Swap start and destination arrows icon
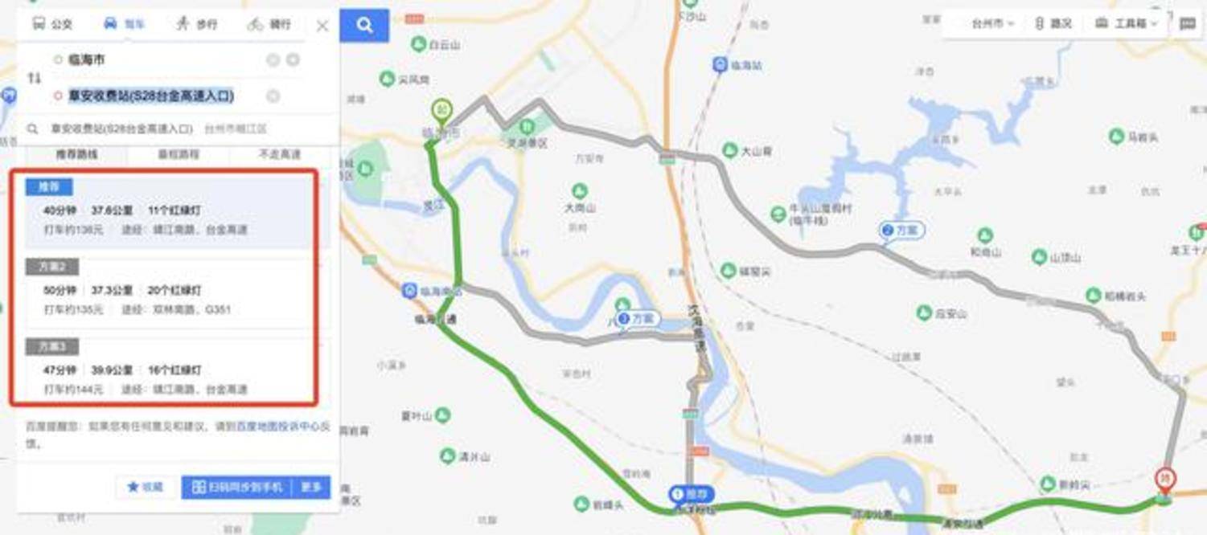The width and height of the screenshot is (1207, 535). coord(34,78)
